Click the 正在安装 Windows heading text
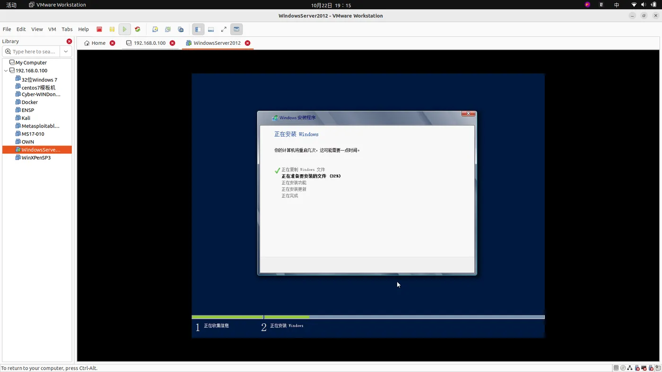Screen dimensions: 662x372 click(x=296, y=135)
